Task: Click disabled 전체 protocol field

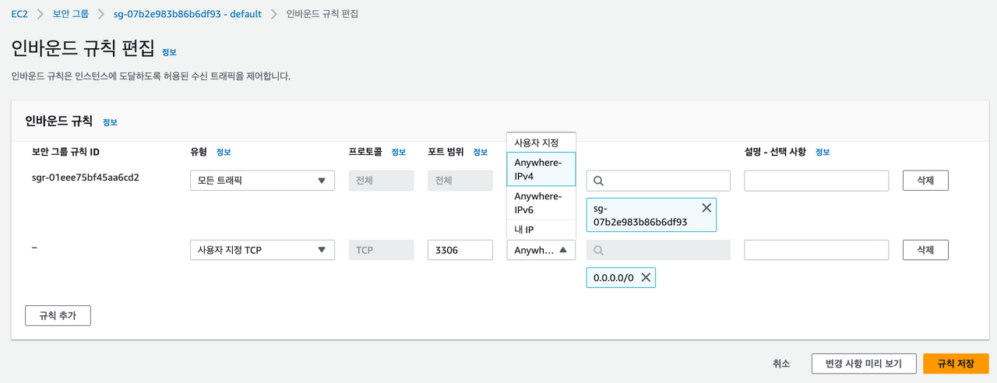Action: click(x=382, y=181)
